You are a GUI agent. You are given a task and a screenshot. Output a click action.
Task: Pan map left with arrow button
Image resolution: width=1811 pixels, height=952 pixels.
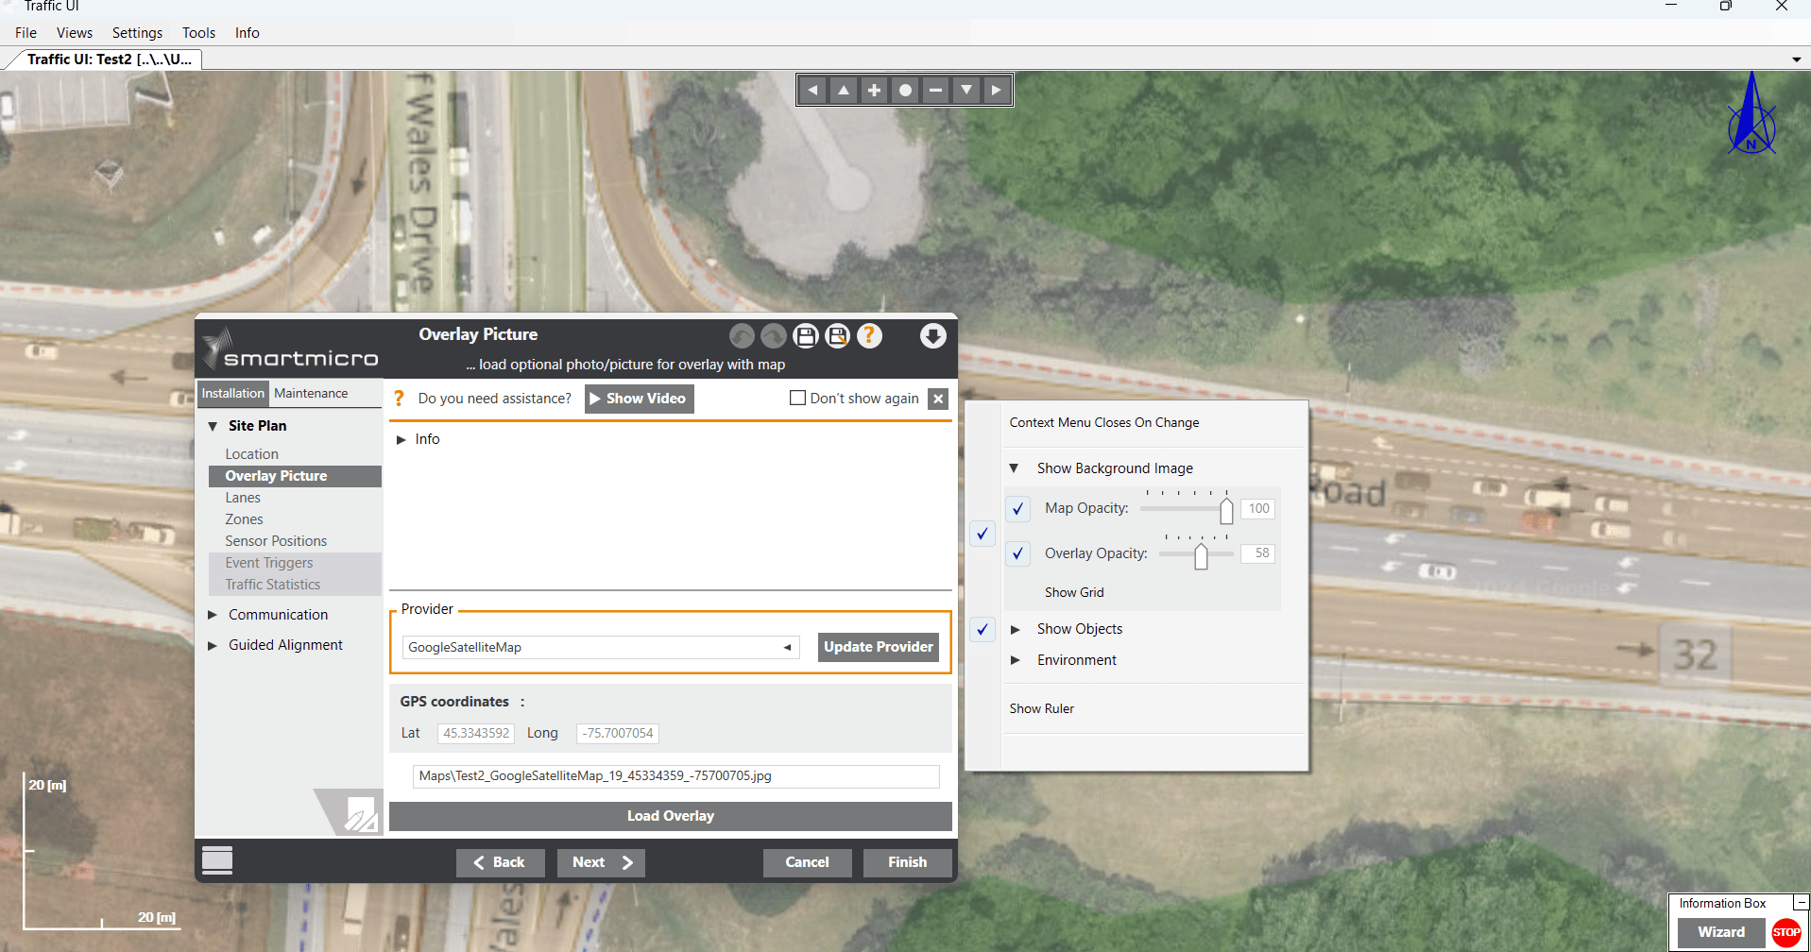(813, 91)
